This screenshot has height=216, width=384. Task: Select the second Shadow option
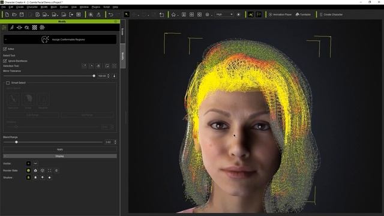[35, 178]
